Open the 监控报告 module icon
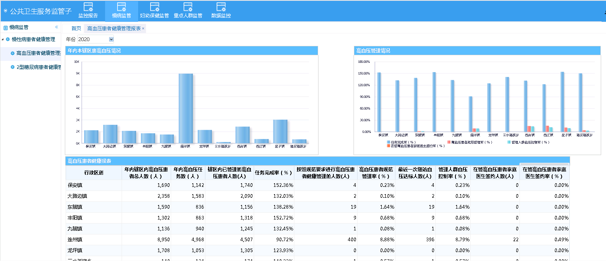Image resolution: width=606 pixels, height=261 pixels. pos(88,7)
